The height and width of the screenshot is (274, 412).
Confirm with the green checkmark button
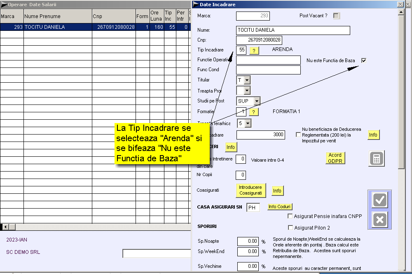pyautogui.click(x=379, y=200)
